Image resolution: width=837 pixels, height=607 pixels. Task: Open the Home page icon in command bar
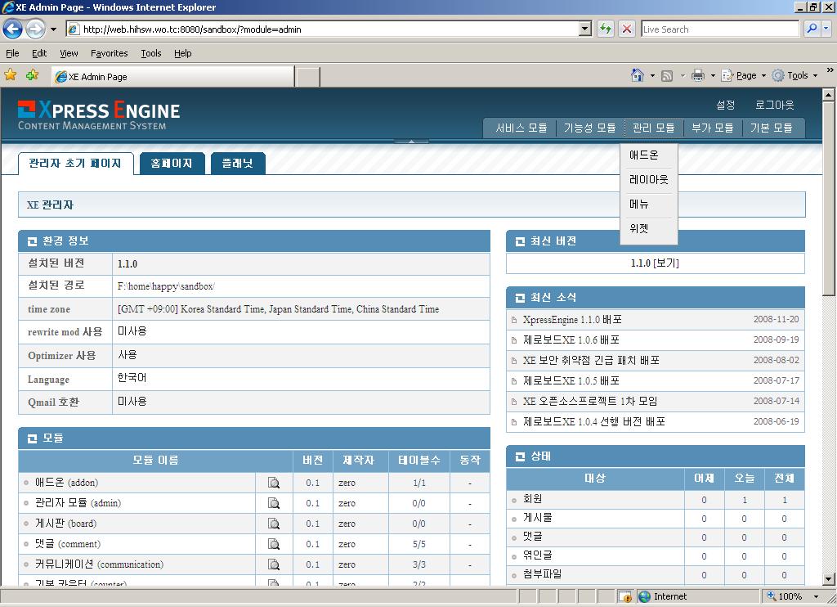click(637, 75)
